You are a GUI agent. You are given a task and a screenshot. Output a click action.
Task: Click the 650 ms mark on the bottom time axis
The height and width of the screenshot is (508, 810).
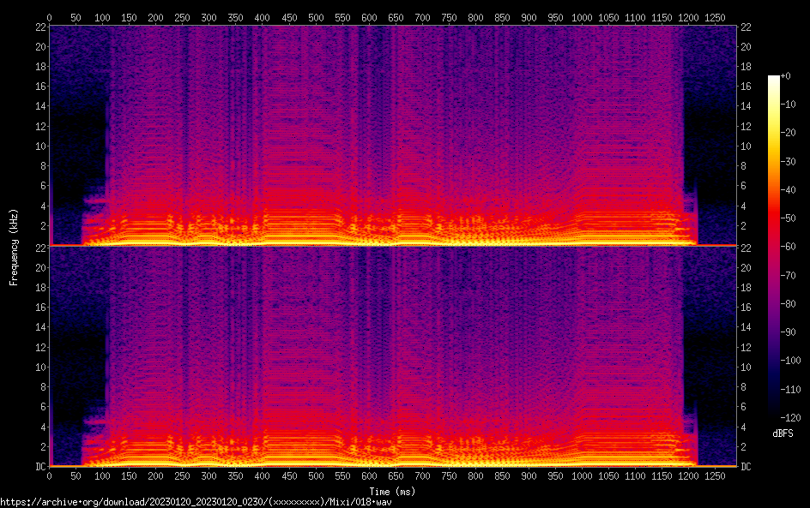(396, 477)
